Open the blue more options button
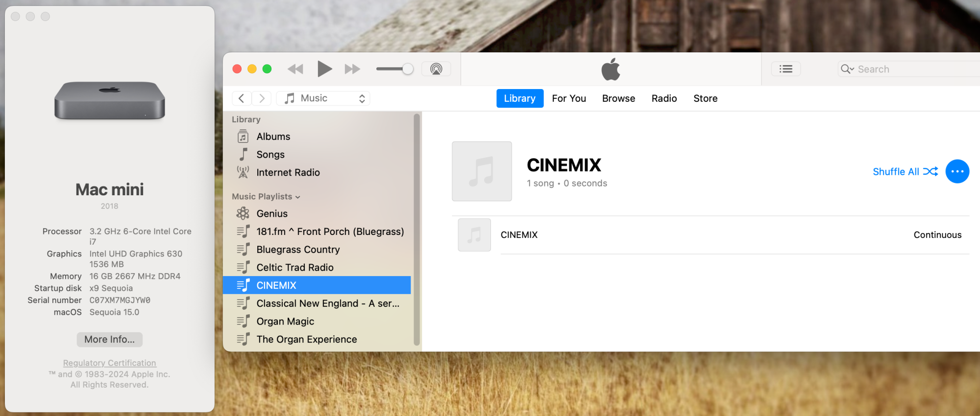The width and height of the screenshot is (980, 416). click(x=957, y=171)
